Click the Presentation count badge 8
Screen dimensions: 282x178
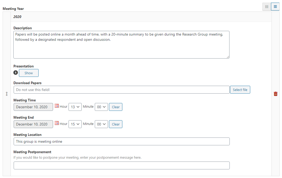coord(16,72)
